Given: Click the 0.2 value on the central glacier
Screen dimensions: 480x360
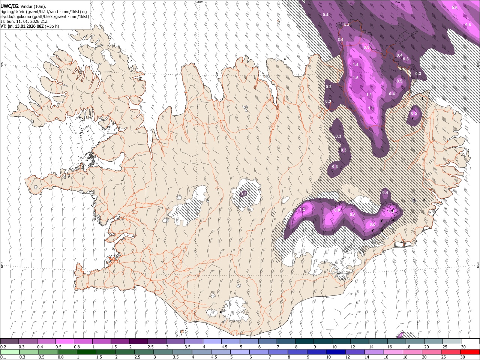Looking at the screenshot, I should click(243, 194).
